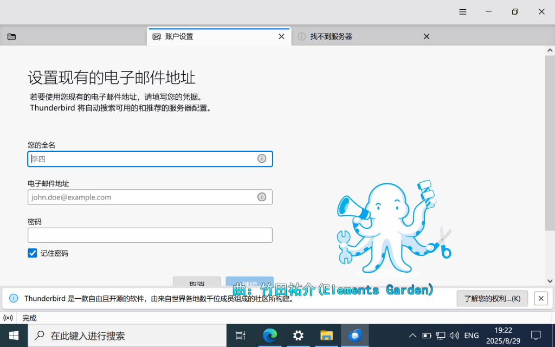Click the 您的全名 field label
This screenshot has width=555, height=347.
[41, 145]
